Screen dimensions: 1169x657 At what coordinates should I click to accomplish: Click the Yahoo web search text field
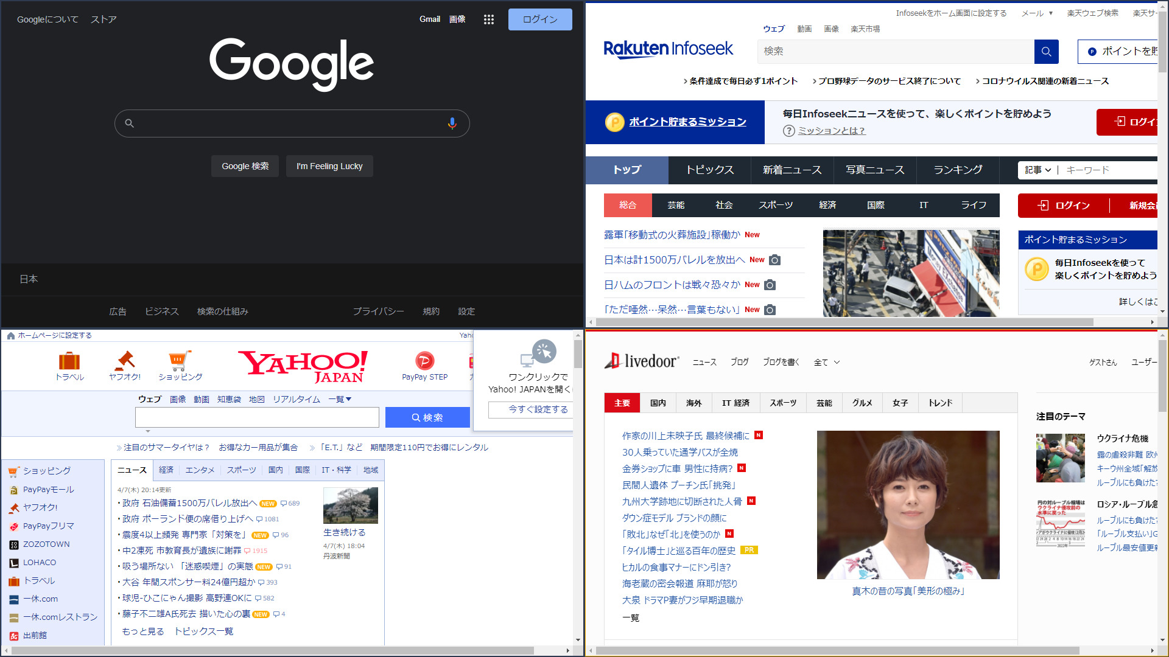[x=257, y=418]
